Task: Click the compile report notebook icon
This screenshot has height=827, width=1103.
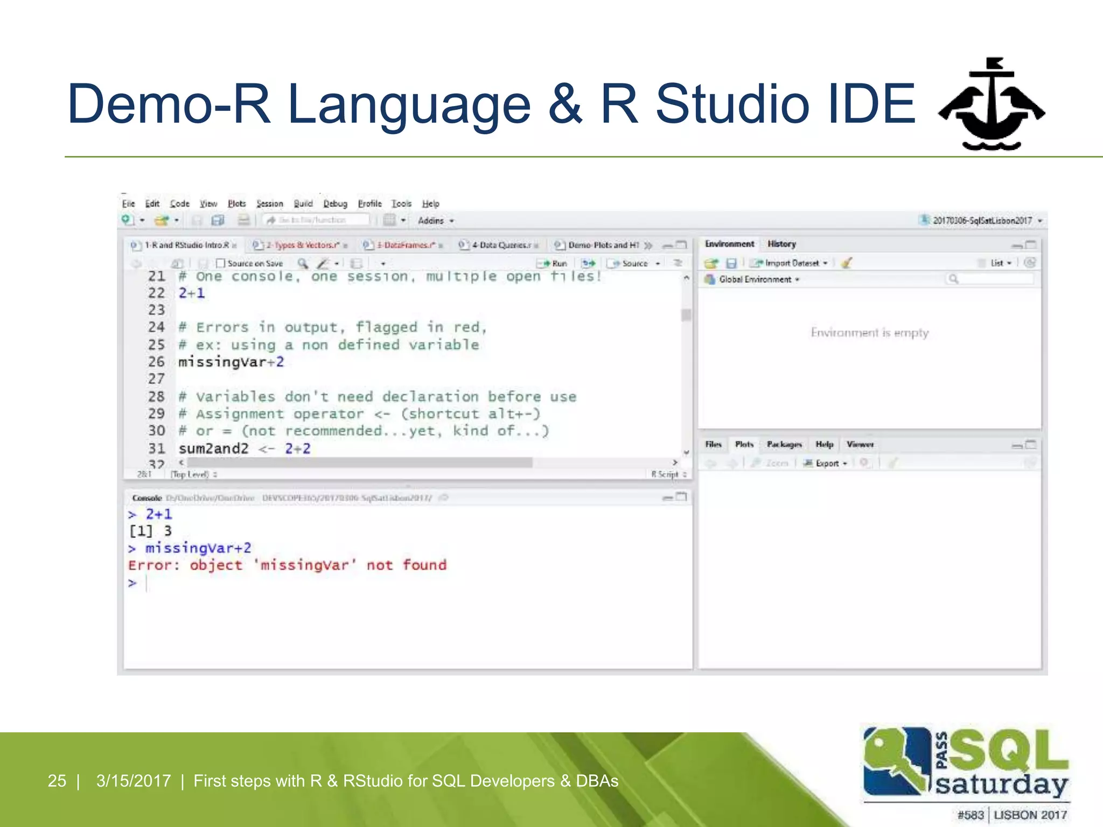Action: [356, 263]
